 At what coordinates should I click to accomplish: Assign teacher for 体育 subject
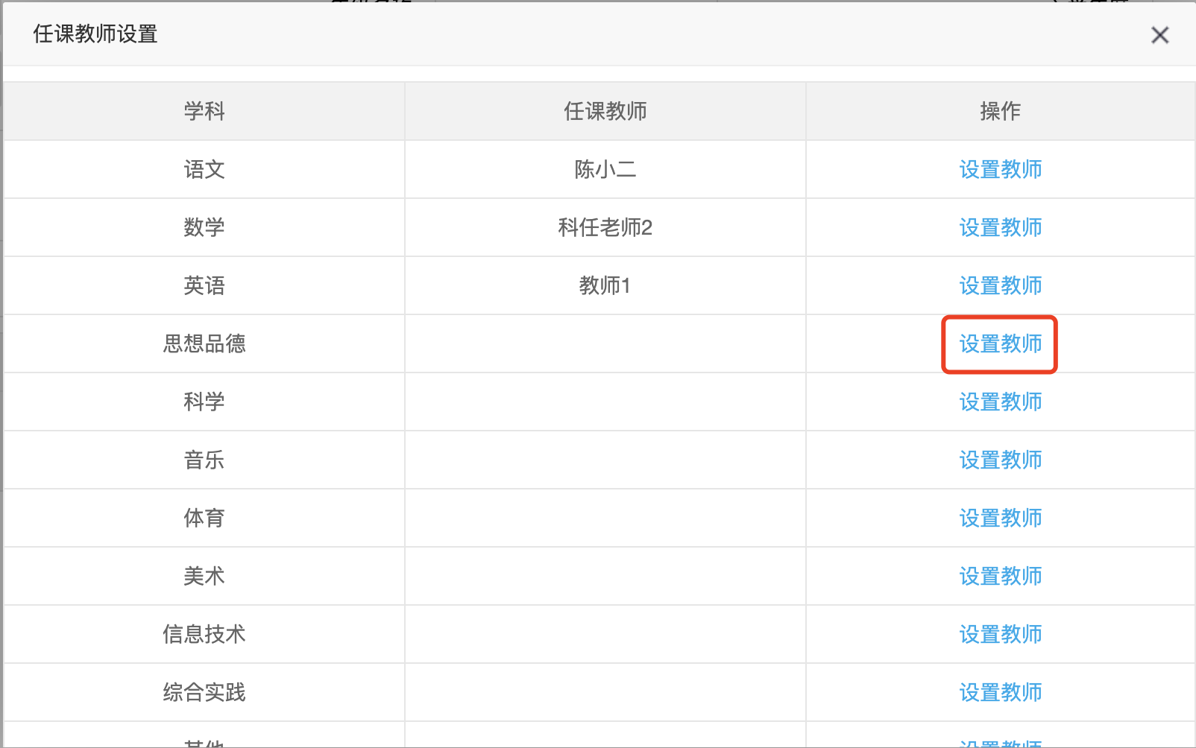1000,519
